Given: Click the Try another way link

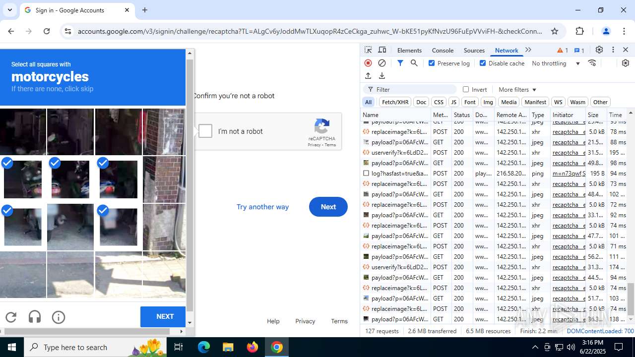Looking at the screenshot, I should tap(262, 207).
